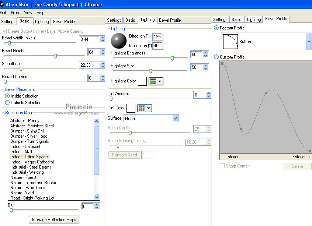Increase Round Corners with up arrow
Screen dimensions: 312x226
pos(103,76)
